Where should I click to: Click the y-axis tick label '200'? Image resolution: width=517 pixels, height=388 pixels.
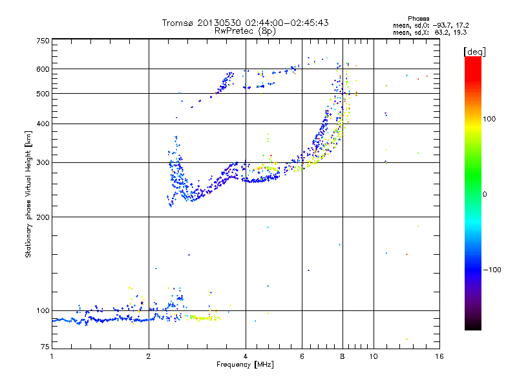click(x=43, y=217)
